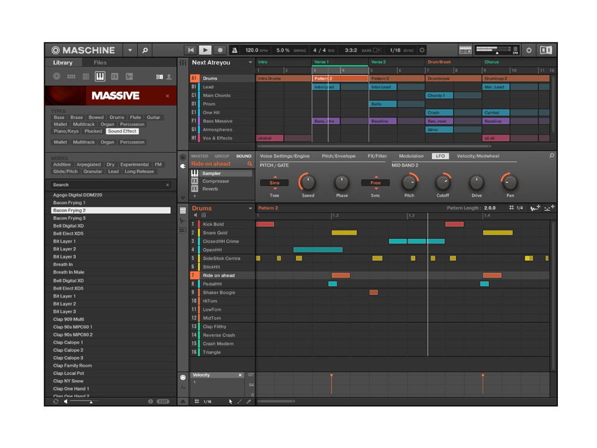597x448 pixels.
Task: Click the browser info icon beside EDIT
Action: [150, 401]
